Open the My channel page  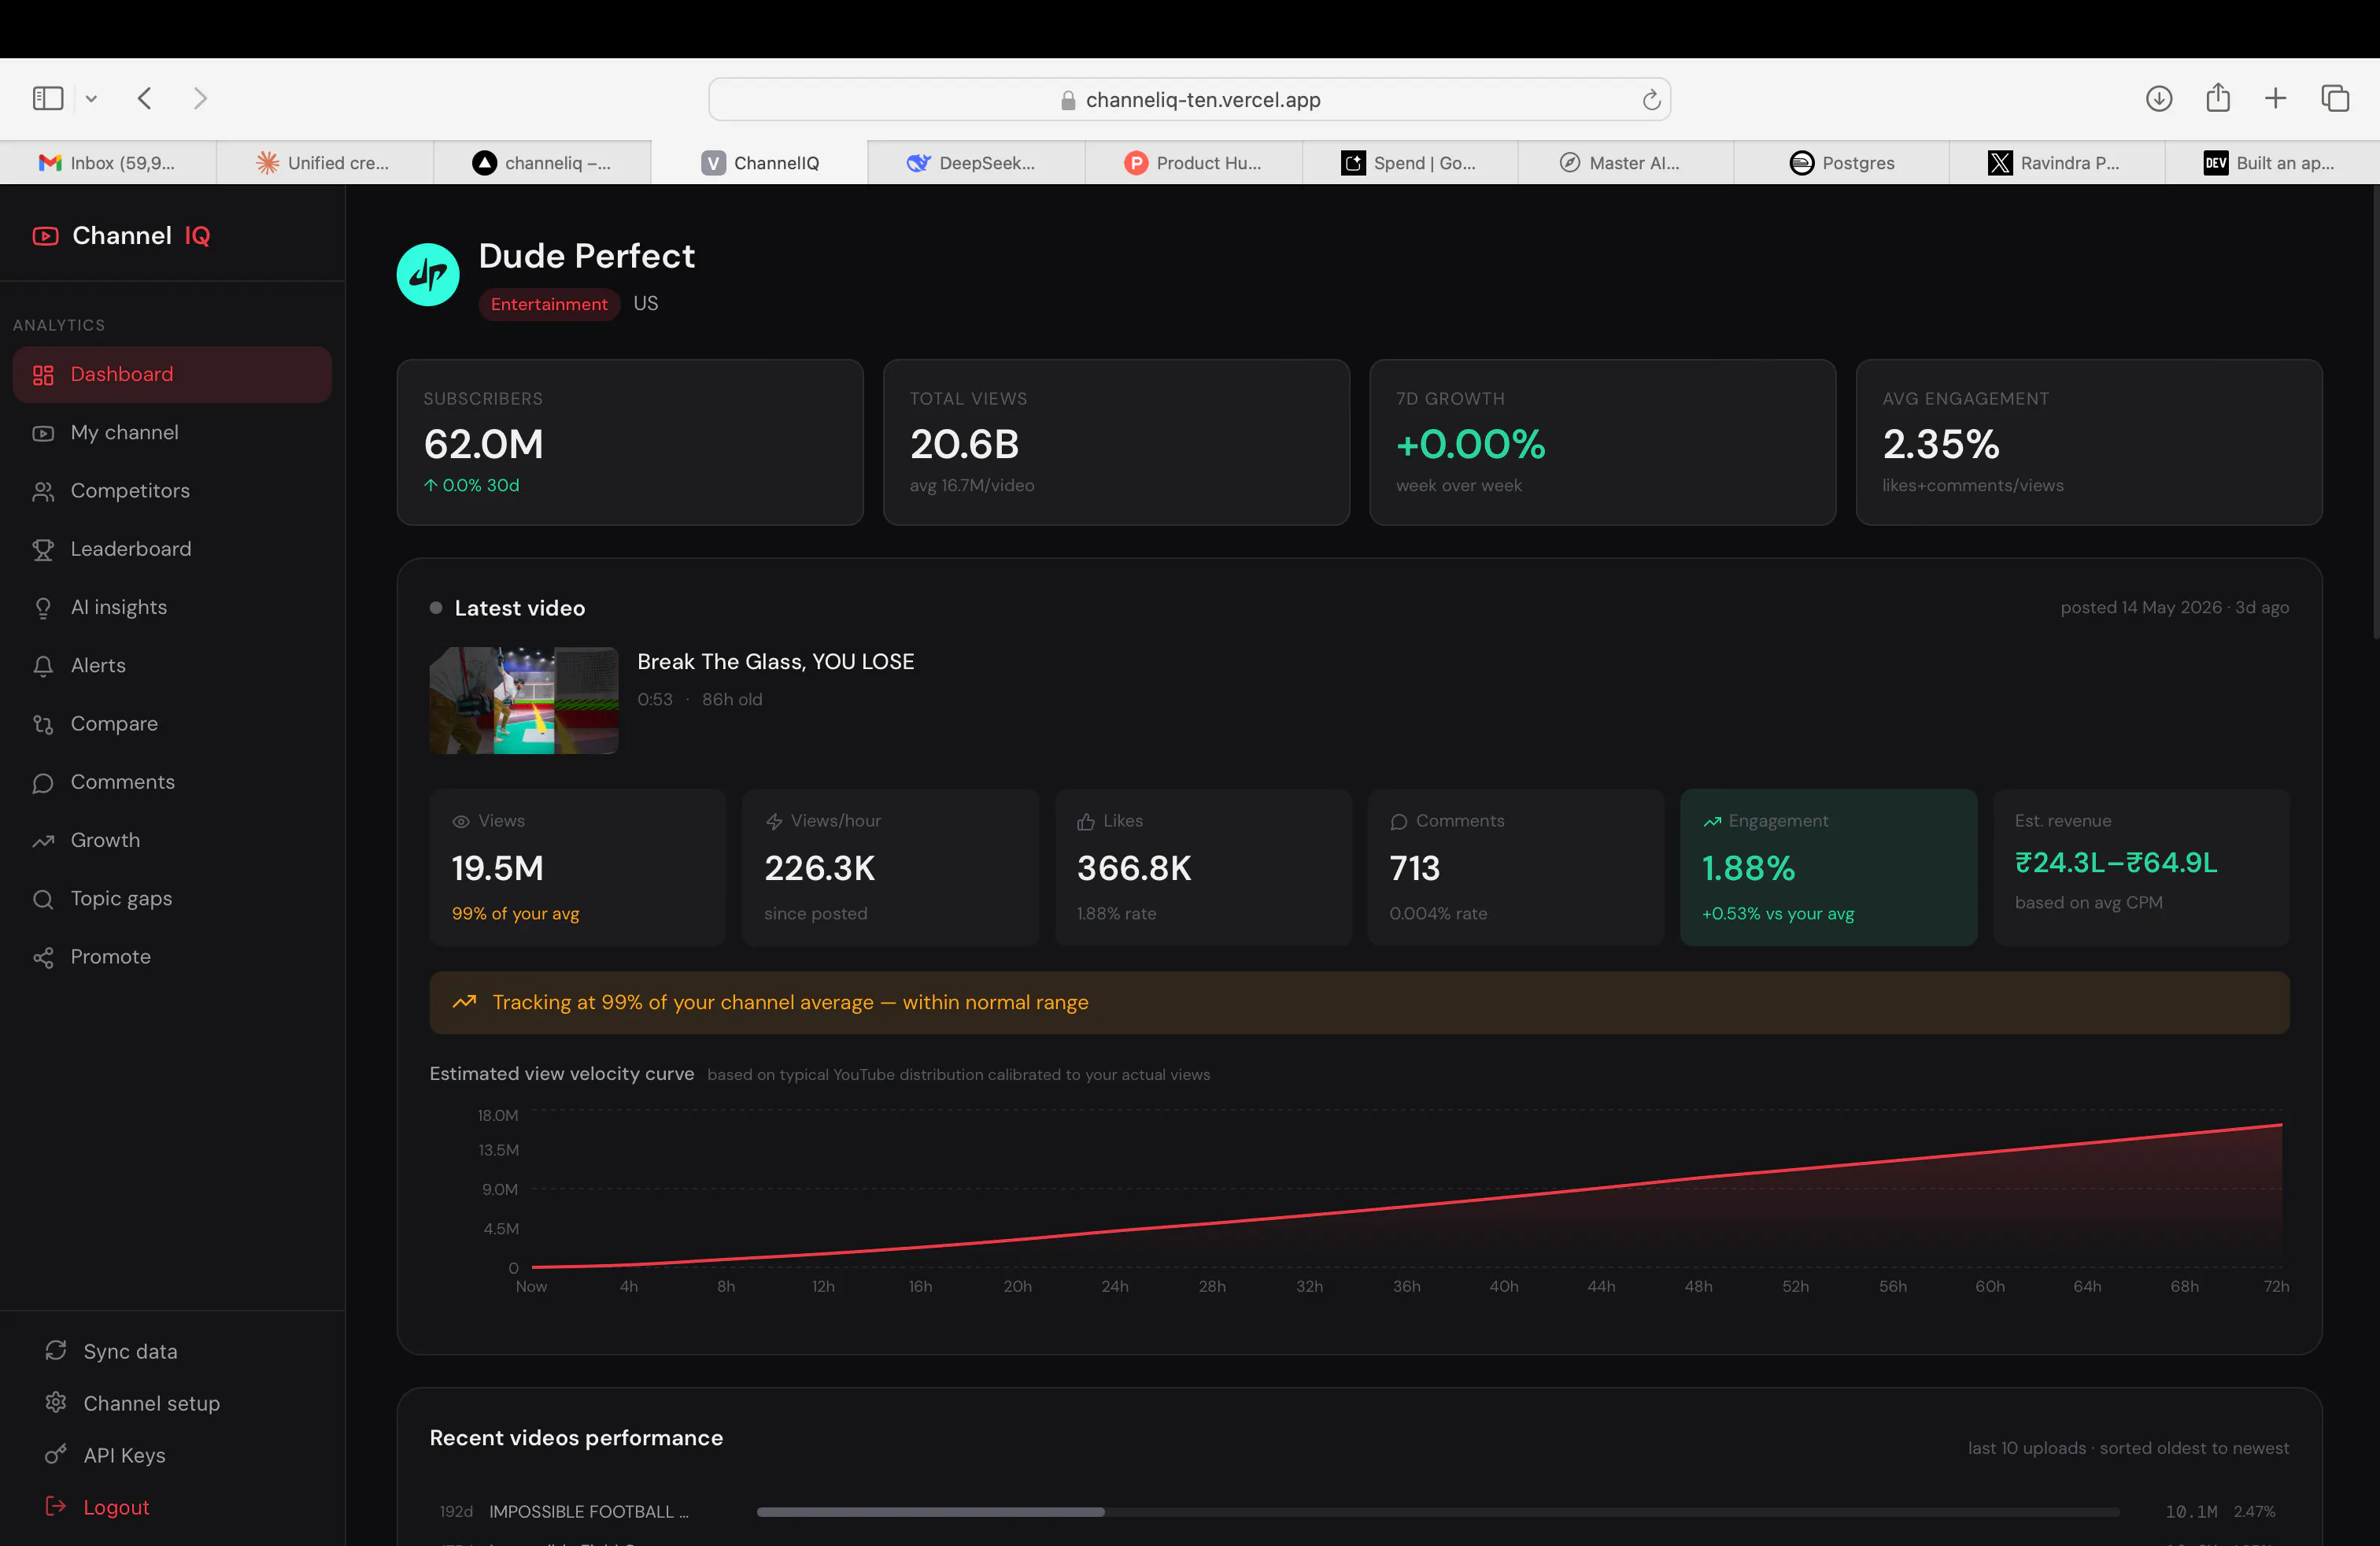[x=172, y=433]
